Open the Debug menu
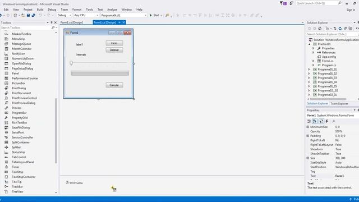Image resolution: width=359 pixels, height=202 pixels. coord(52,10)
